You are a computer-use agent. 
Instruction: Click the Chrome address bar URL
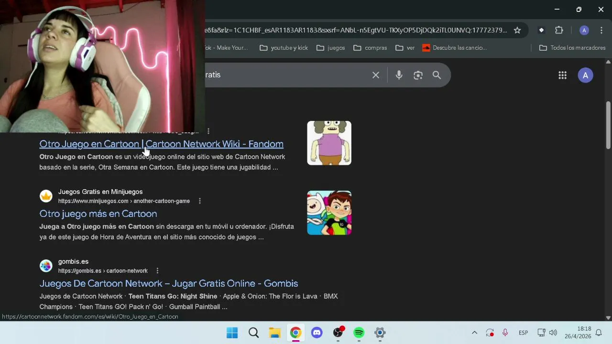pos(356,30)
